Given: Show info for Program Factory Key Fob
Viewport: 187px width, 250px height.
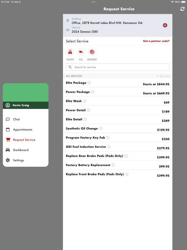Looking at the screenshot, I should pyautogui.click(x=108, y=137).
